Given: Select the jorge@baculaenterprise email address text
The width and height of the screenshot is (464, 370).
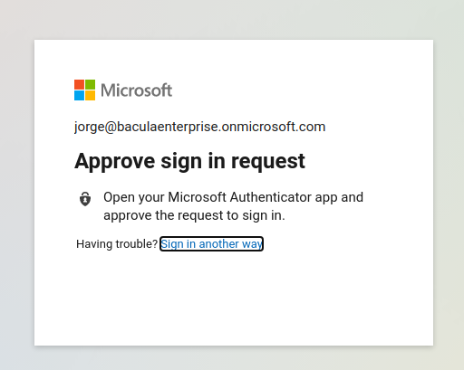Looking at the screenshot, I should tap(199, 127).
